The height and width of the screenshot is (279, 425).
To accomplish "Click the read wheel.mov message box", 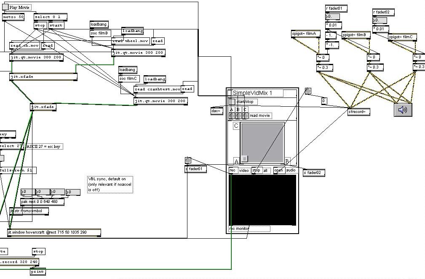I will click(131, 41).
